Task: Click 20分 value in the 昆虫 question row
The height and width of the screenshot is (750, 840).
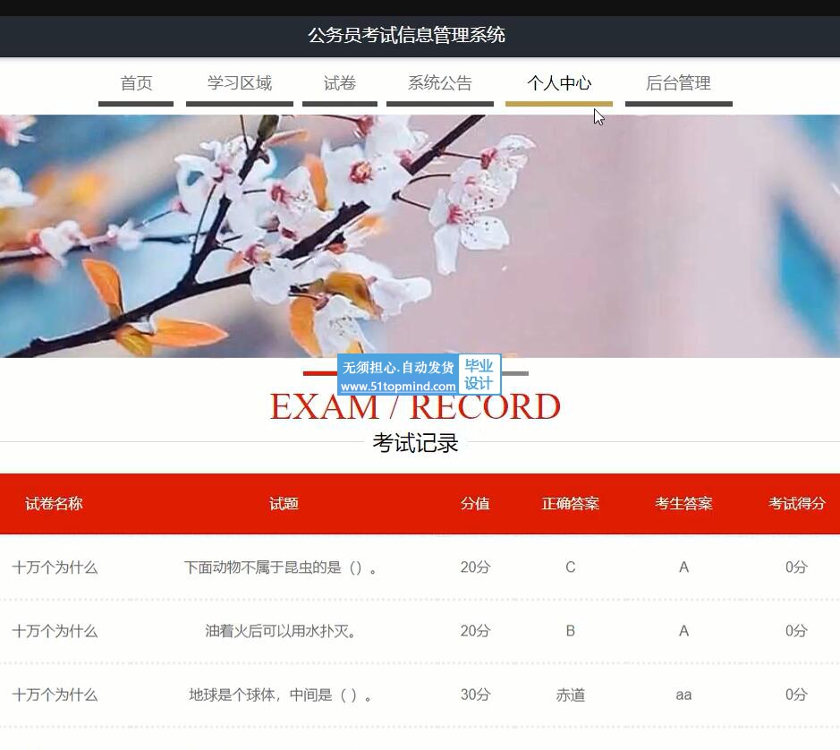Action: pyautogui.click(x=475, y=567)
